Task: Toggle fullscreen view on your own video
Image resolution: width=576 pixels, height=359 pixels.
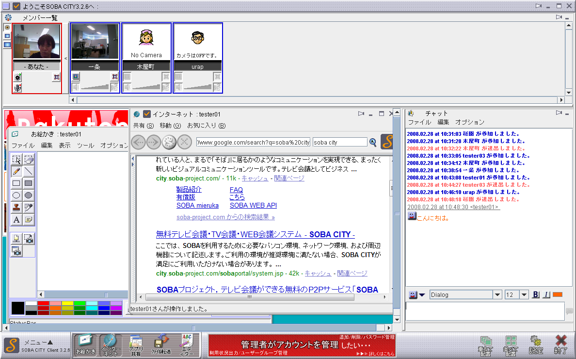Action: [56, 77]
